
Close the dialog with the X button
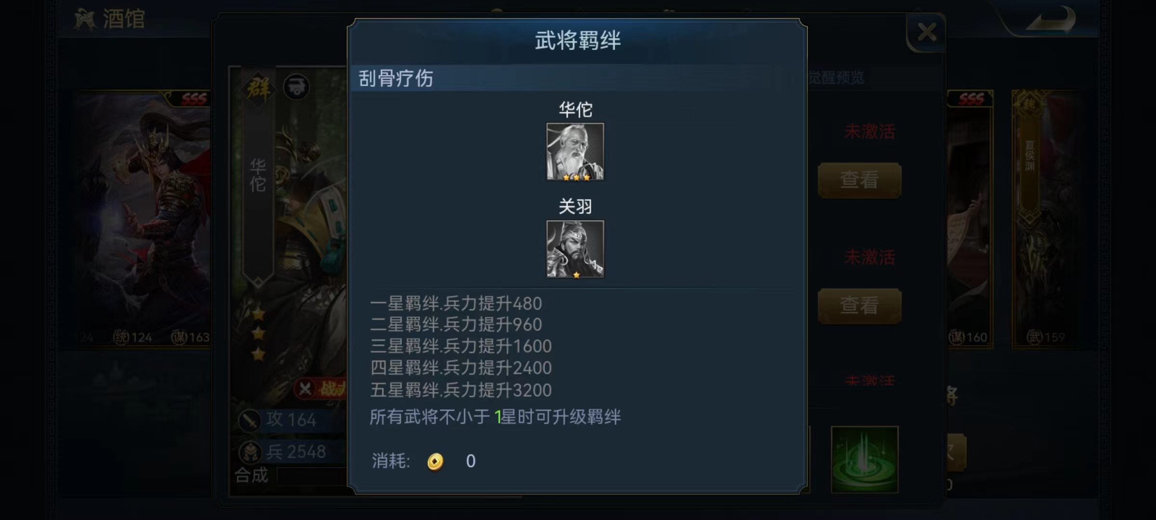[x=927, y=32]
